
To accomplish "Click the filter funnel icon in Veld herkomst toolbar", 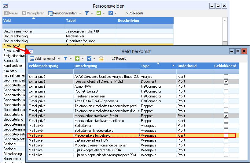I will 65,59.
